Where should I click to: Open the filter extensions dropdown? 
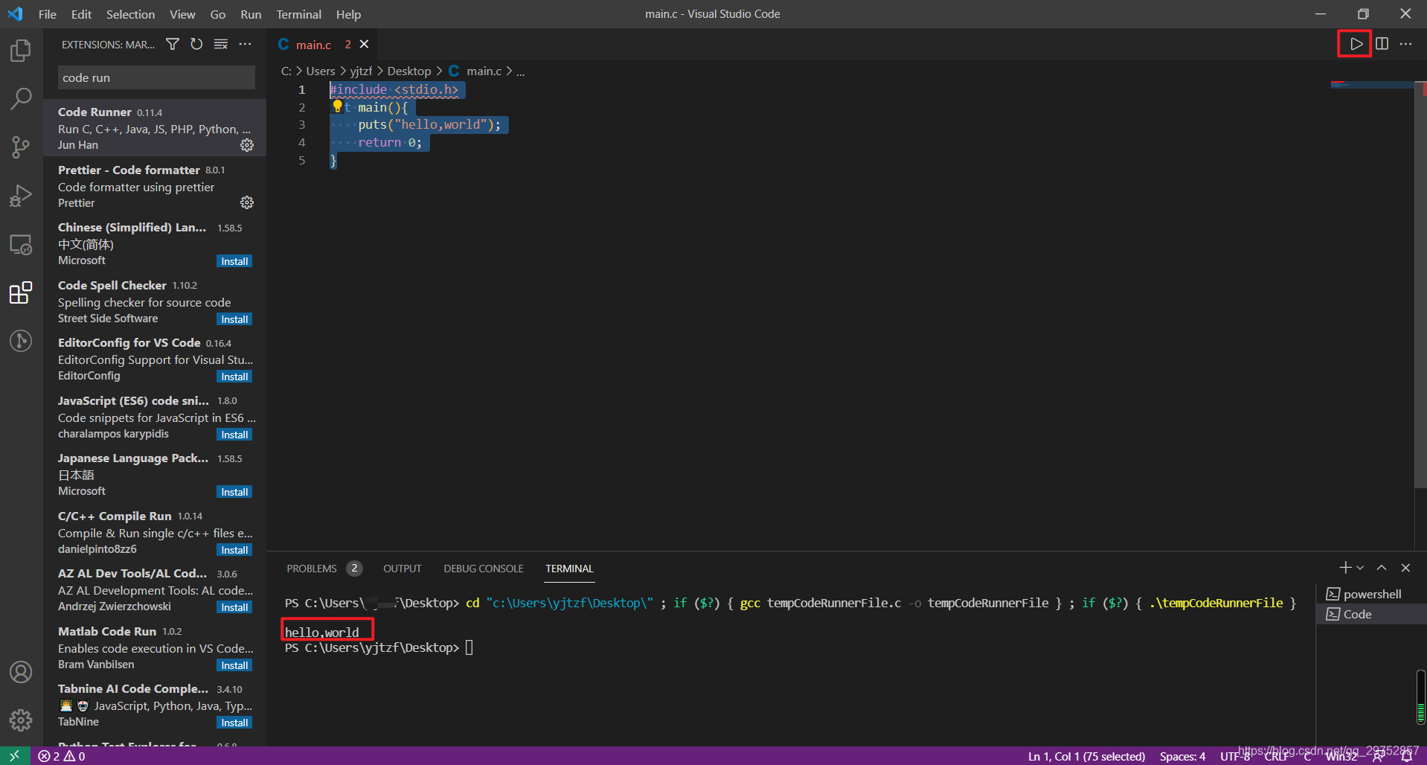[172, 44]
